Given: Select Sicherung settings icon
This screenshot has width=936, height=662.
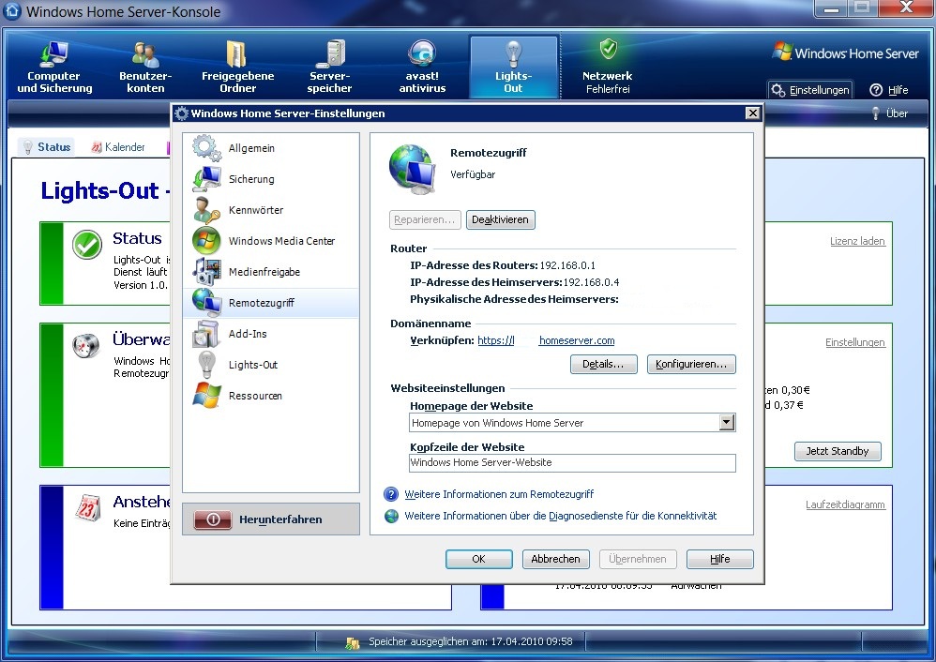Looking at the screenshot, I should coord(206,178).
